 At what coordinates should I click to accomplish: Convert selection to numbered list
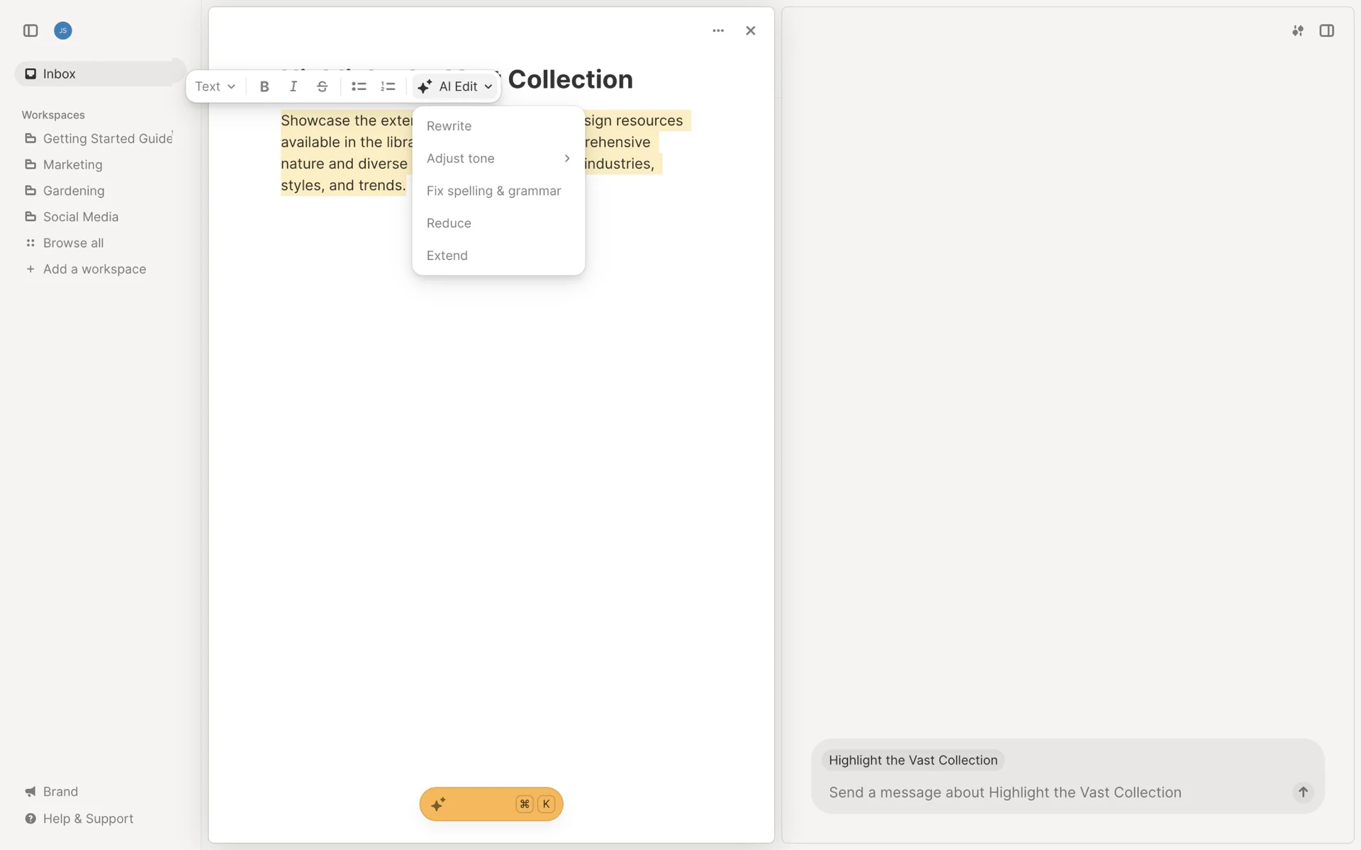click(388, 86)
